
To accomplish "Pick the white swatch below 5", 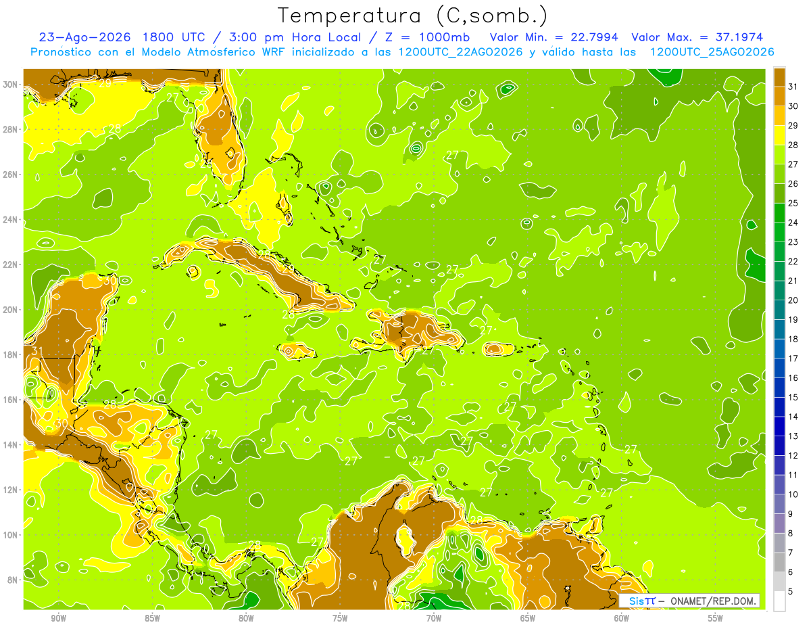I will tap(779, 601).
